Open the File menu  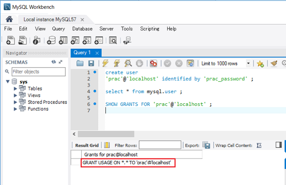click(8, 29)
